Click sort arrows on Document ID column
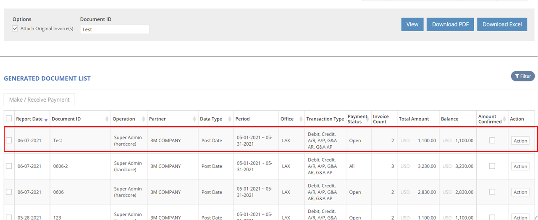The height and width of the screenshot is (220, 538). pos(108,119)
